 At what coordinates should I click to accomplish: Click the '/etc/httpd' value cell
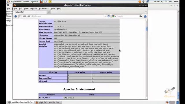(87, 41)
